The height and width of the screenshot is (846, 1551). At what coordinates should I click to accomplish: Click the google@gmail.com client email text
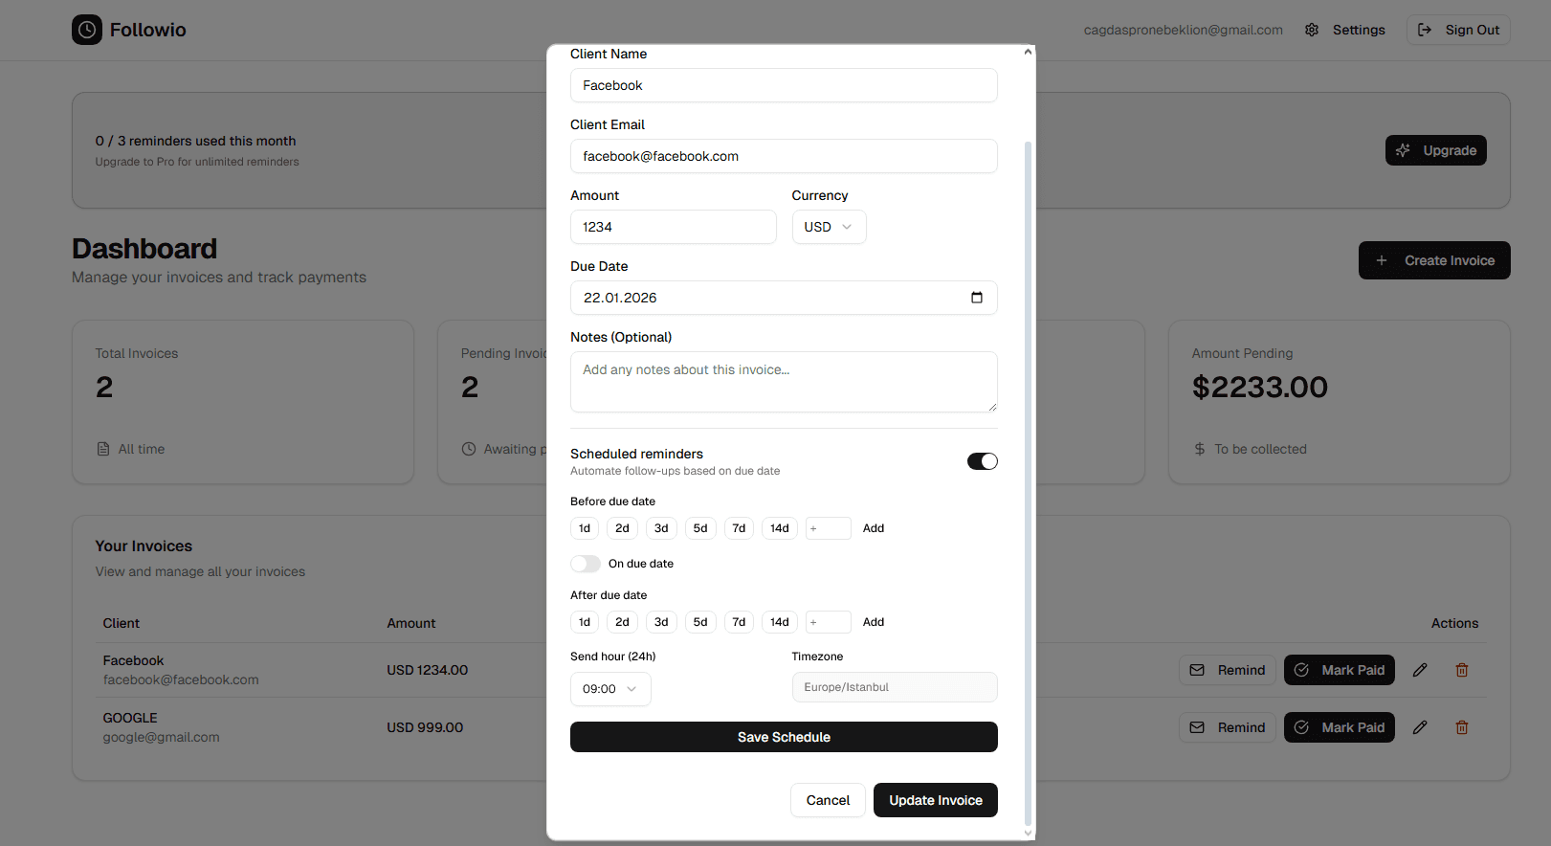coord(162,737)
